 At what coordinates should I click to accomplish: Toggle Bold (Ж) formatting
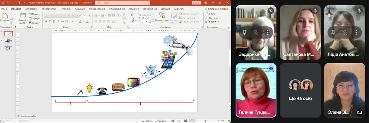pos(46,21)
